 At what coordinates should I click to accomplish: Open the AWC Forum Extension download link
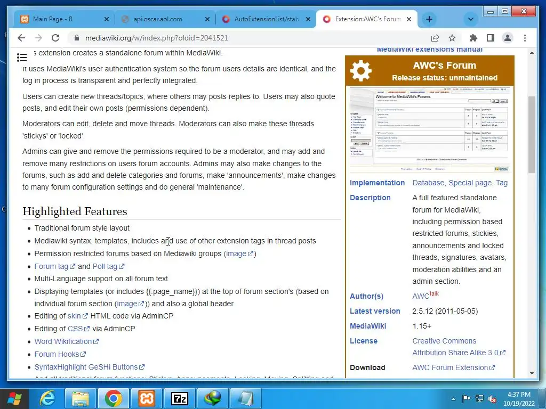[453, 367]
